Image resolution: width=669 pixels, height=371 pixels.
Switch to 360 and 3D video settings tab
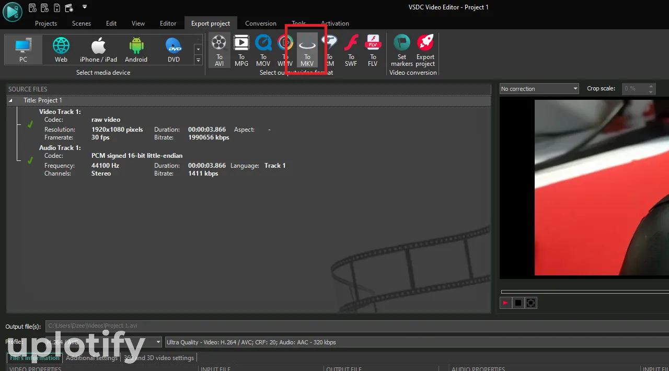pyautogui.click(x=158, y=358)
